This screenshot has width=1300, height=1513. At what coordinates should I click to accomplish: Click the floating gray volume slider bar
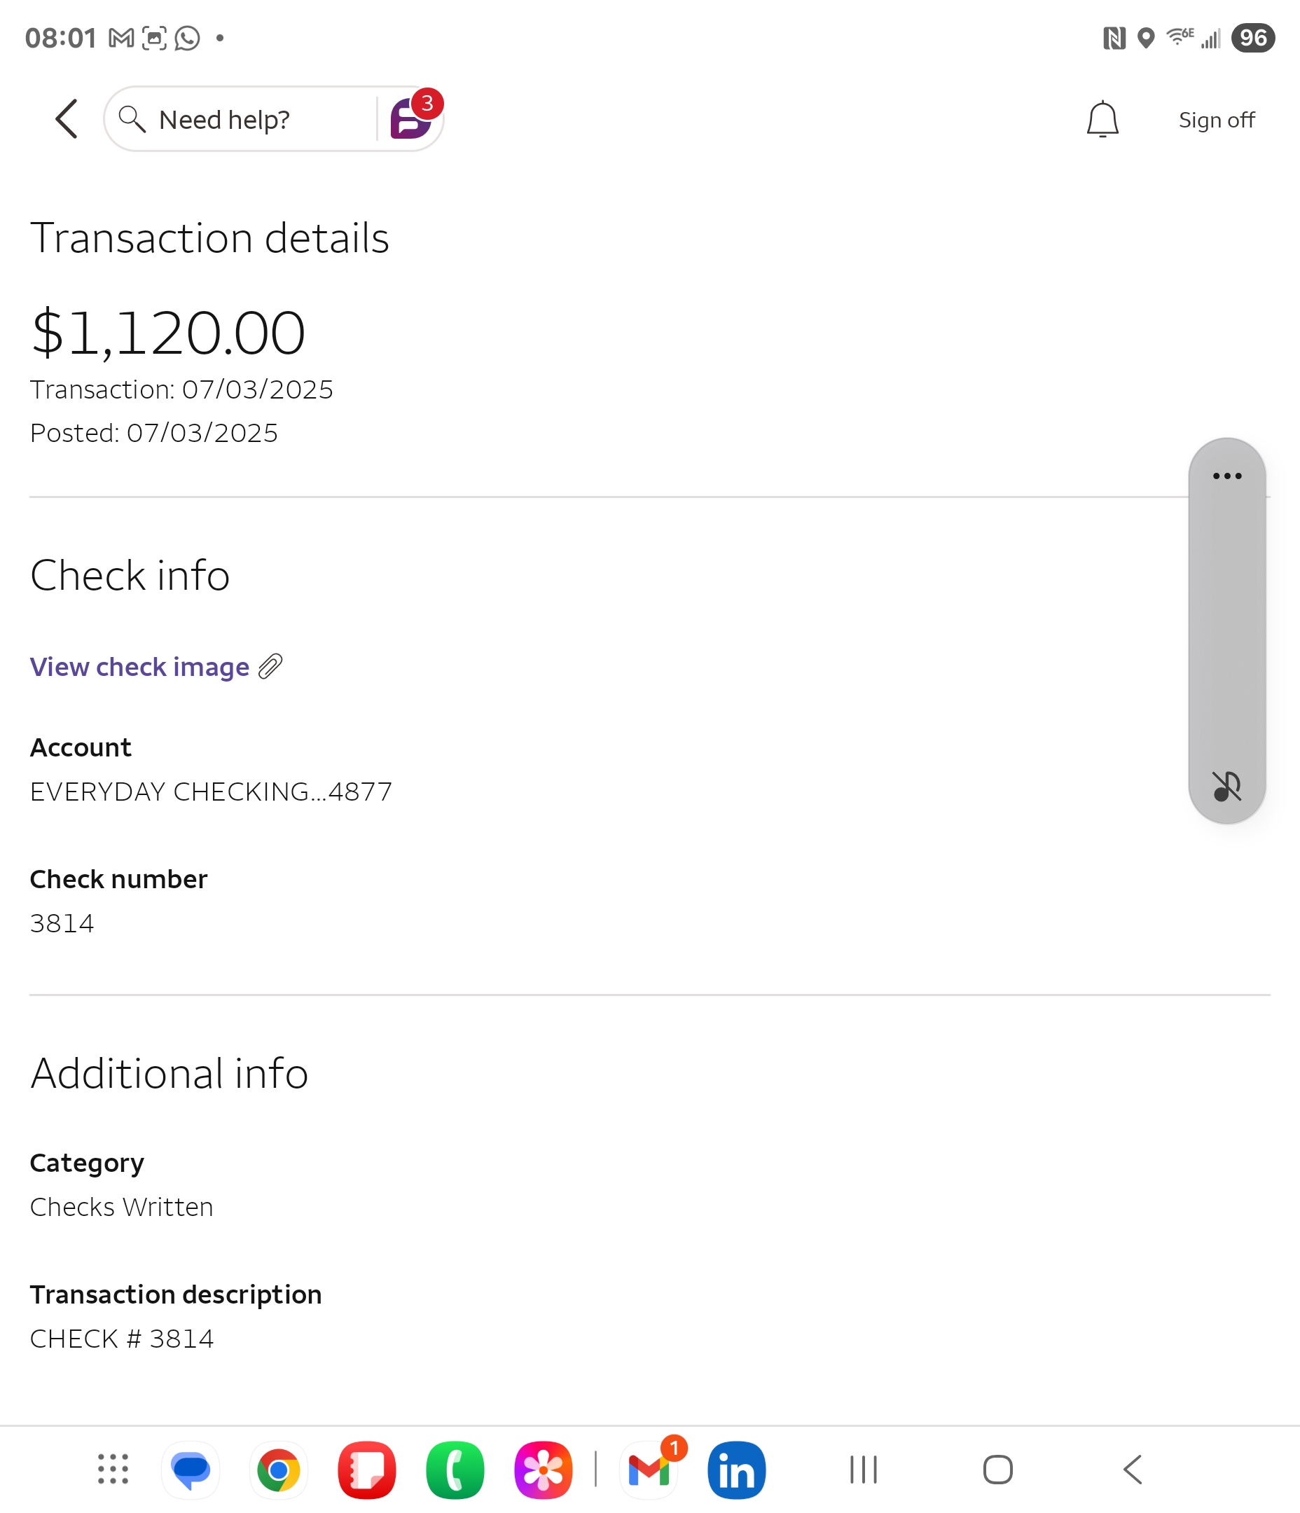[x=1227, y=628]
